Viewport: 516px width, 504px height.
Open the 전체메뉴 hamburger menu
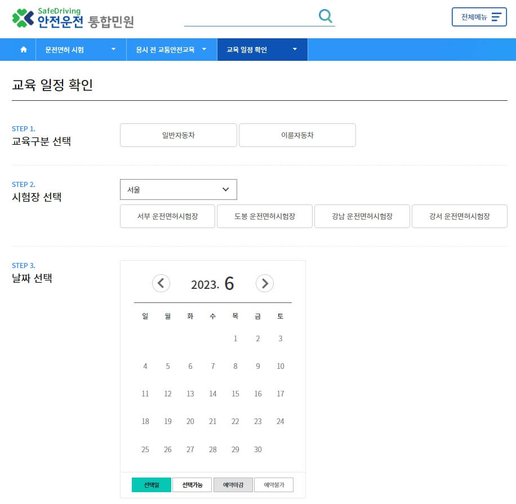pyautogui.click(x=479, y=17)
